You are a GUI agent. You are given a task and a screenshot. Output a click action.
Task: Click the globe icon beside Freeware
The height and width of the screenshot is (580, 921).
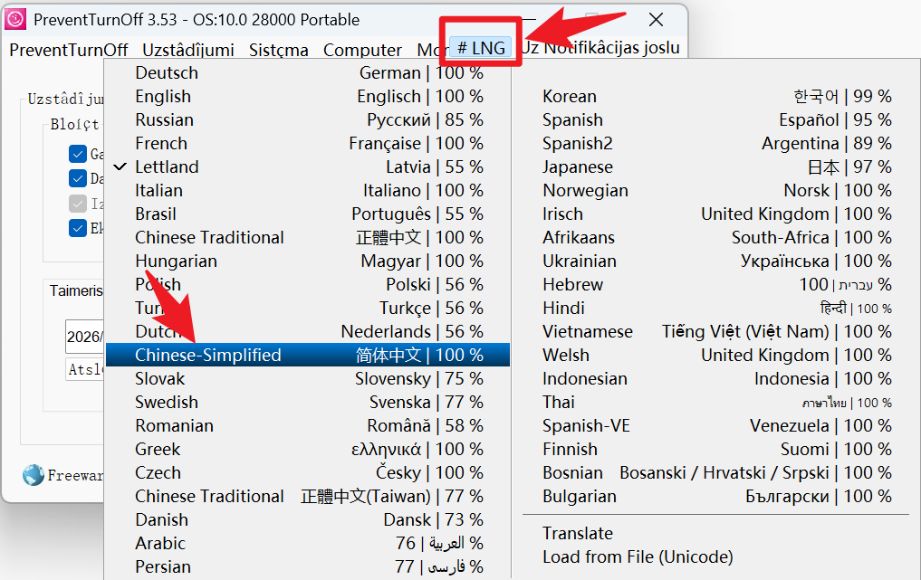point(34,475)
